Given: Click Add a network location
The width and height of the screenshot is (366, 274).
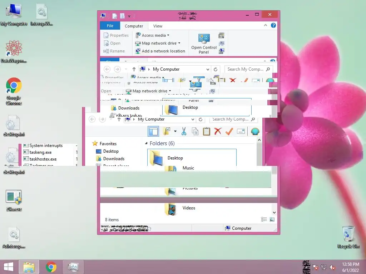Looking at the screenshot, I should (x=160, y=51).
